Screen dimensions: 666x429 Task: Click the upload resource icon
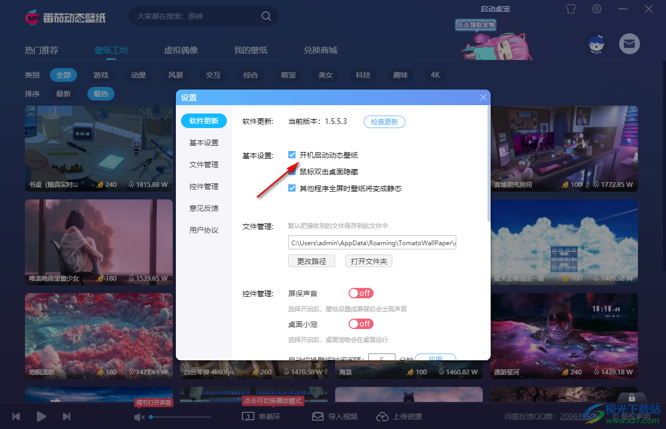[382, 417]
